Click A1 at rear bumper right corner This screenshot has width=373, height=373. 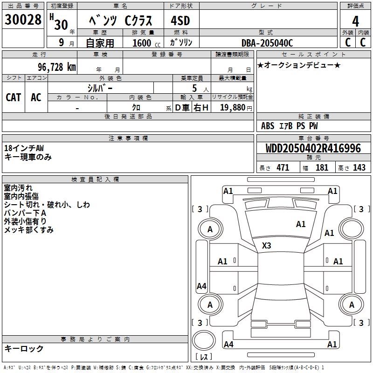[x=332, y=344]
